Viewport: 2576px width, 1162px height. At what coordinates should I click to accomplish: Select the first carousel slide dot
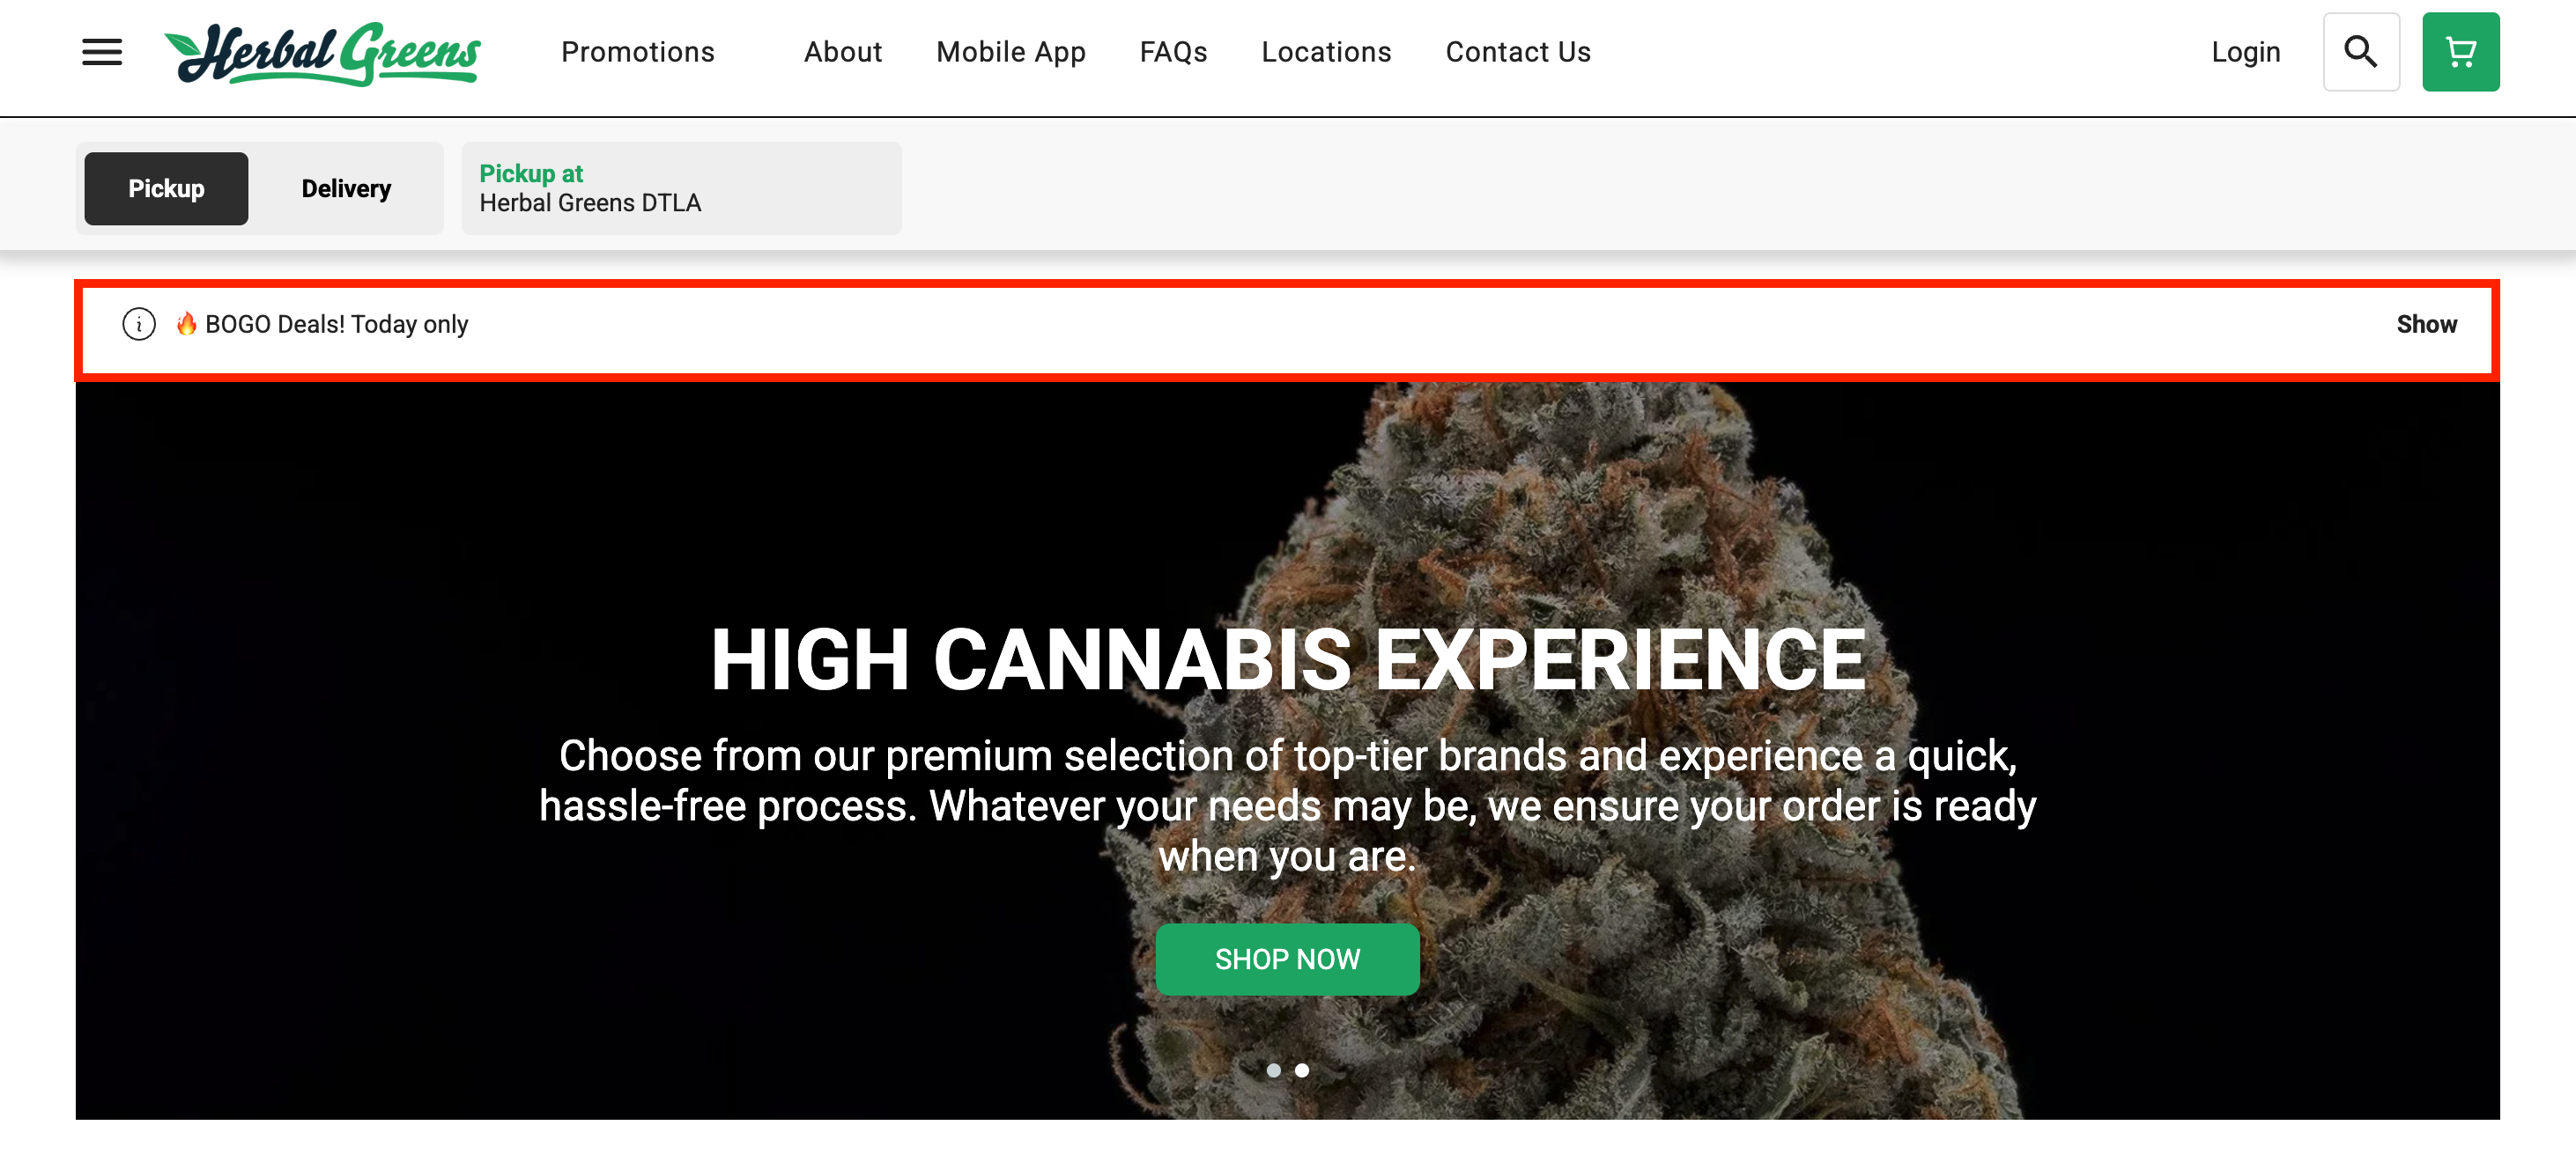click(1273, 1070)
